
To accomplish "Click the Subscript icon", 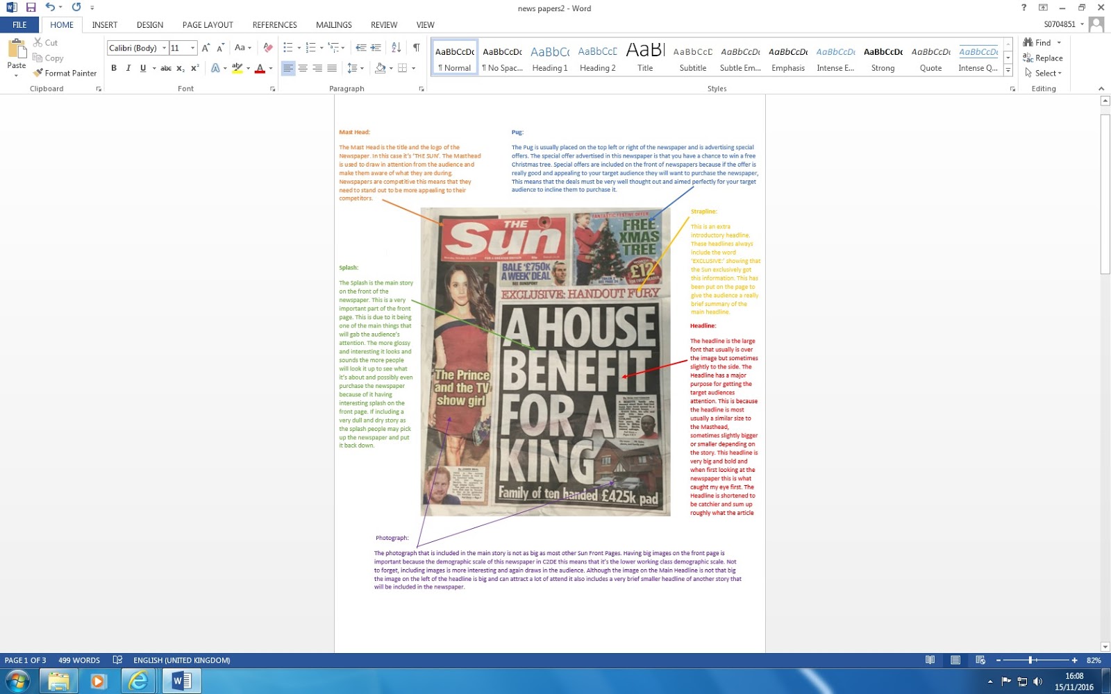I will 181,68.
